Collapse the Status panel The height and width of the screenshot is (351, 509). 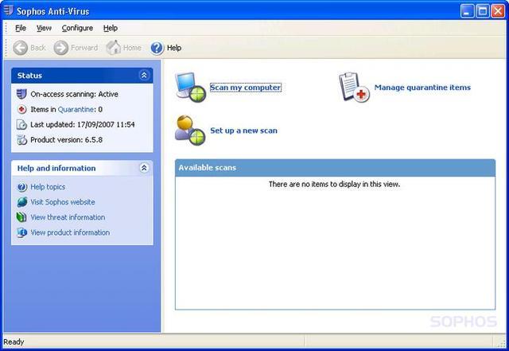[144, 76]
